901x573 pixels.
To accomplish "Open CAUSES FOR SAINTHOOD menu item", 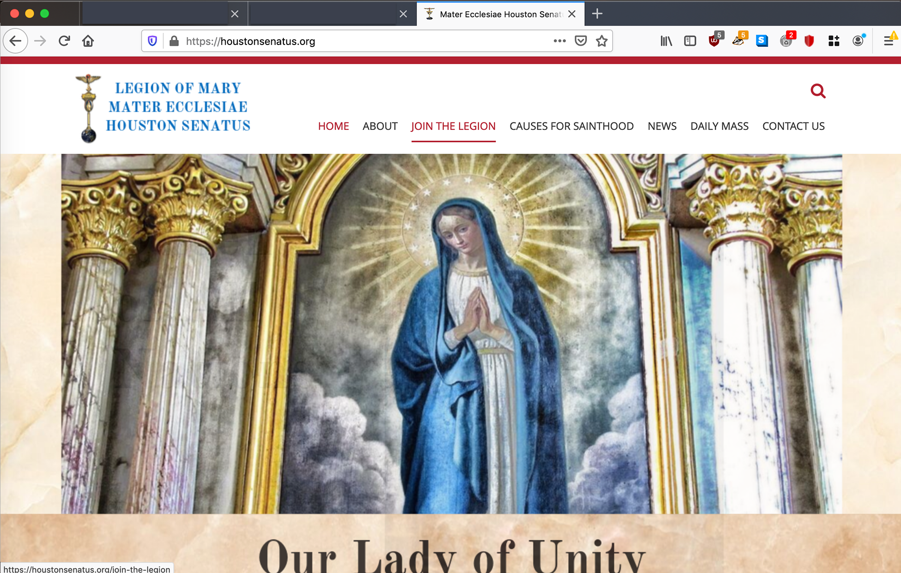I will point(572,126).
